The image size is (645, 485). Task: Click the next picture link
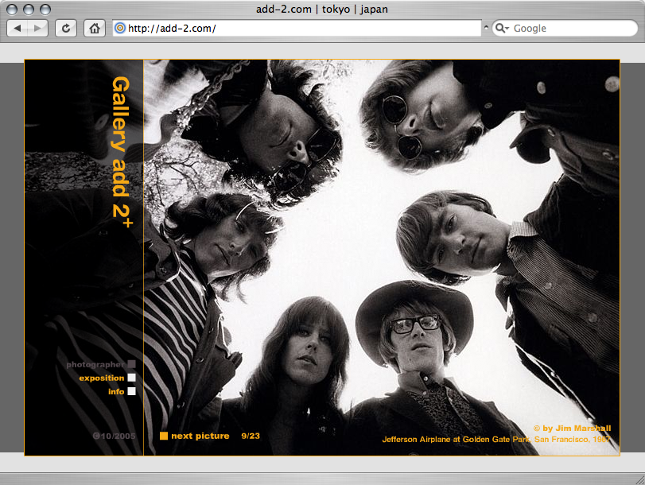(200, 436)
